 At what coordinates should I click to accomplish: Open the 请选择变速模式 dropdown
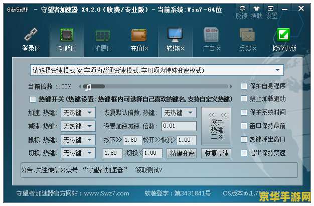pyautogui.click(x=157, y=70)
